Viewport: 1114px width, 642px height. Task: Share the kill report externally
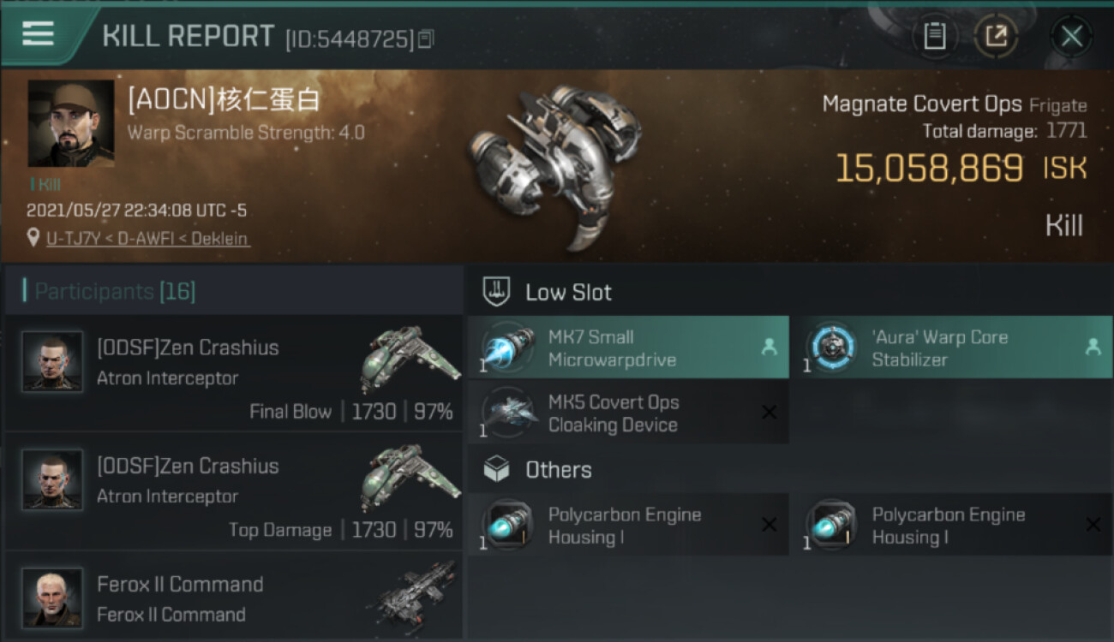[x=996, y=36]
